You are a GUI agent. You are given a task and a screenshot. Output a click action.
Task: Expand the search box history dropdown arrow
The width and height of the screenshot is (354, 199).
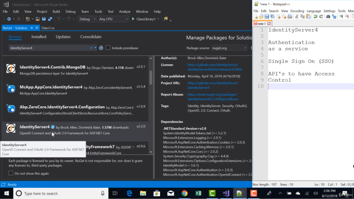tap(95, 48)
